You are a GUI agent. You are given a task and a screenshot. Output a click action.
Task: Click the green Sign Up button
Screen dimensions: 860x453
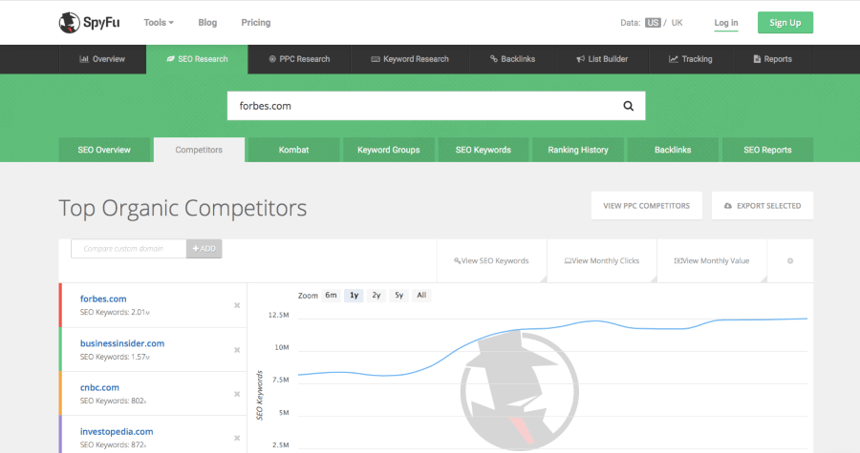click(785, 22)
